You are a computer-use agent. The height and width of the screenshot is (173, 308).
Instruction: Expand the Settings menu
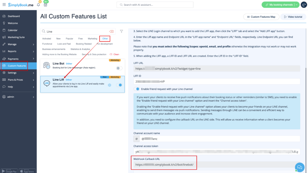pos(18,73)
